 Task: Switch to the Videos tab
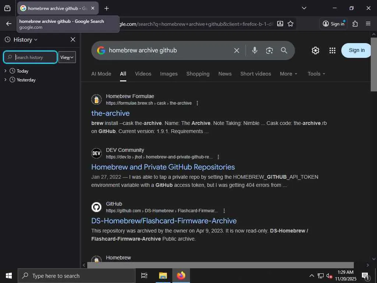[x=143, y=74]
